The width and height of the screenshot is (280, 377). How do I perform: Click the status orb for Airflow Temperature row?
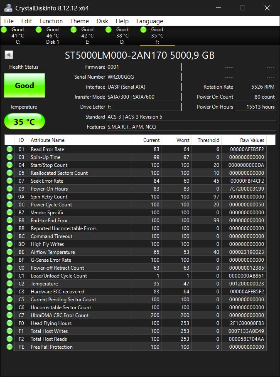10,252
